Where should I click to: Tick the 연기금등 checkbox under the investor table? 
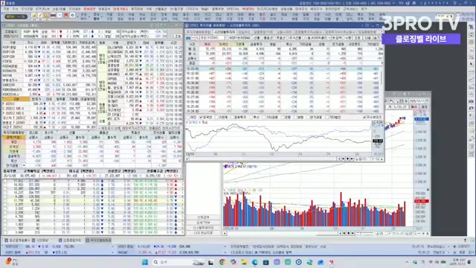click(308, 117)
